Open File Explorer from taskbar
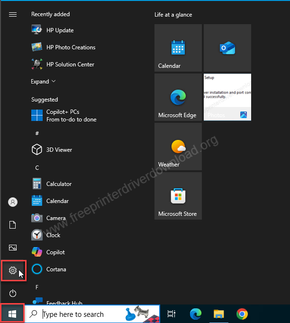 click(x=218, y=314)
